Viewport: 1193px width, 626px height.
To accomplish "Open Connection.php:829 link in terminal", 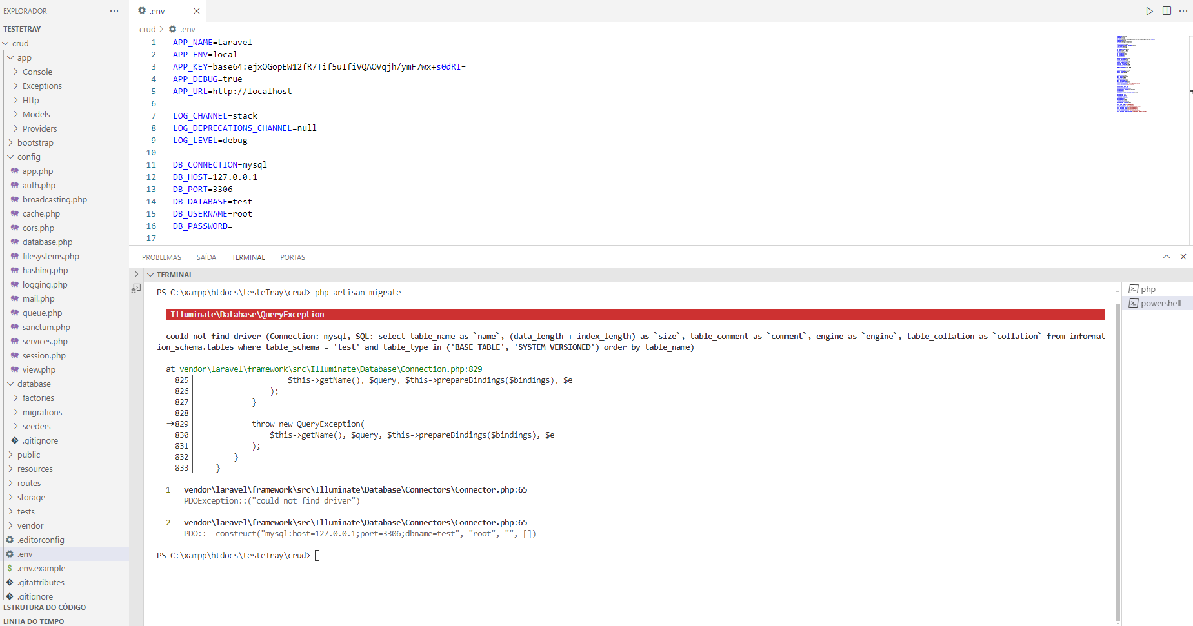I will coord(331,369).
